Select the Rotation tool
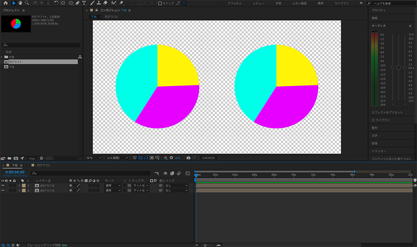 coord(56,3)
